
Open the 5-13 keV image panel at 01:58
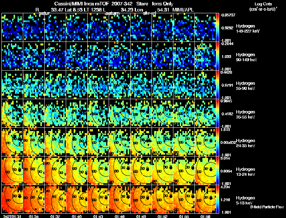pyautogui.click(x=205, y=199)
